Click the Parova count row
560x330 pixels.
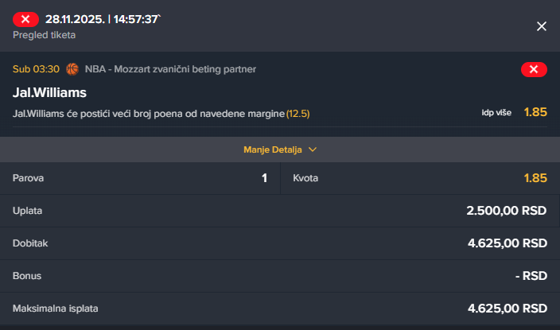tap(140, 178)
